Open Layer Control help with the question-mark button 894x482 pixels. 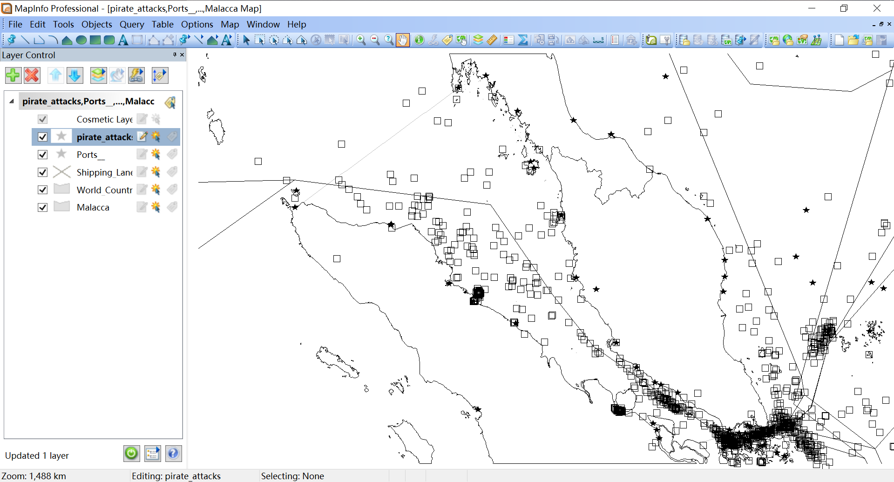(173, 454)
